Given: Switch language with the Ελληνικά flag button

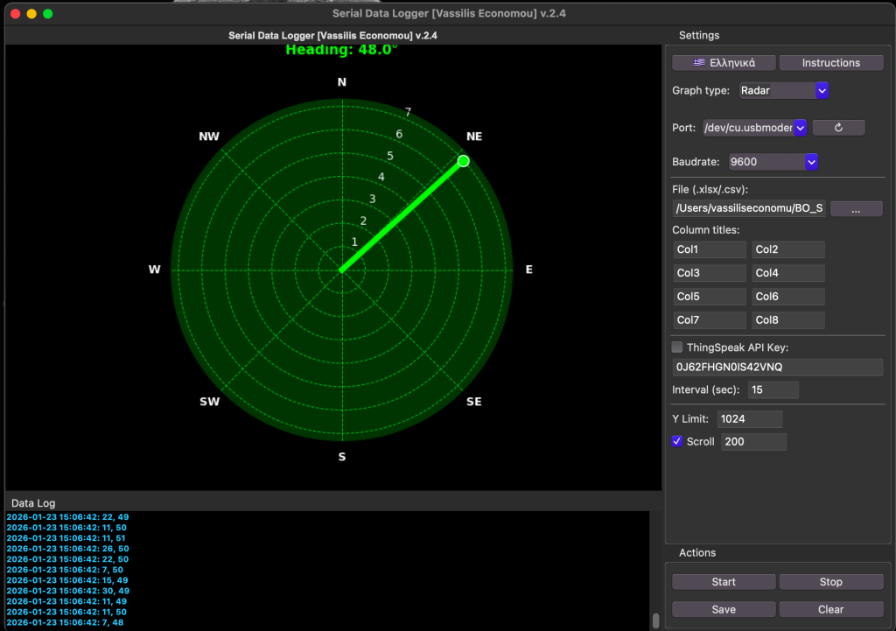Looking at the screenshot, I should pyautogui.click(x=724, y=63).
